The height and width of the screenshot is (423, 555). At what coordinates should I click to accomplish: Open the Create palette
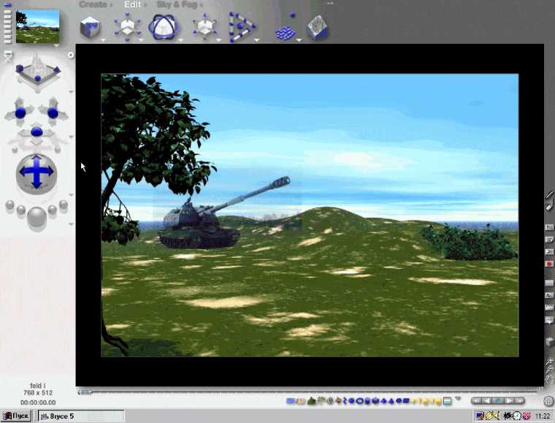click(93, 4)
